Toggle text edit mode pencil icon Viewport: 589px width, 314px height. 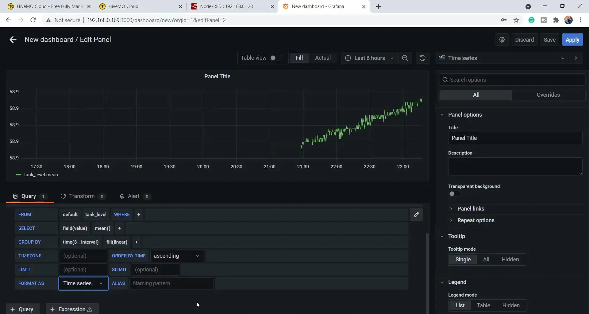(x=416, y=215)
